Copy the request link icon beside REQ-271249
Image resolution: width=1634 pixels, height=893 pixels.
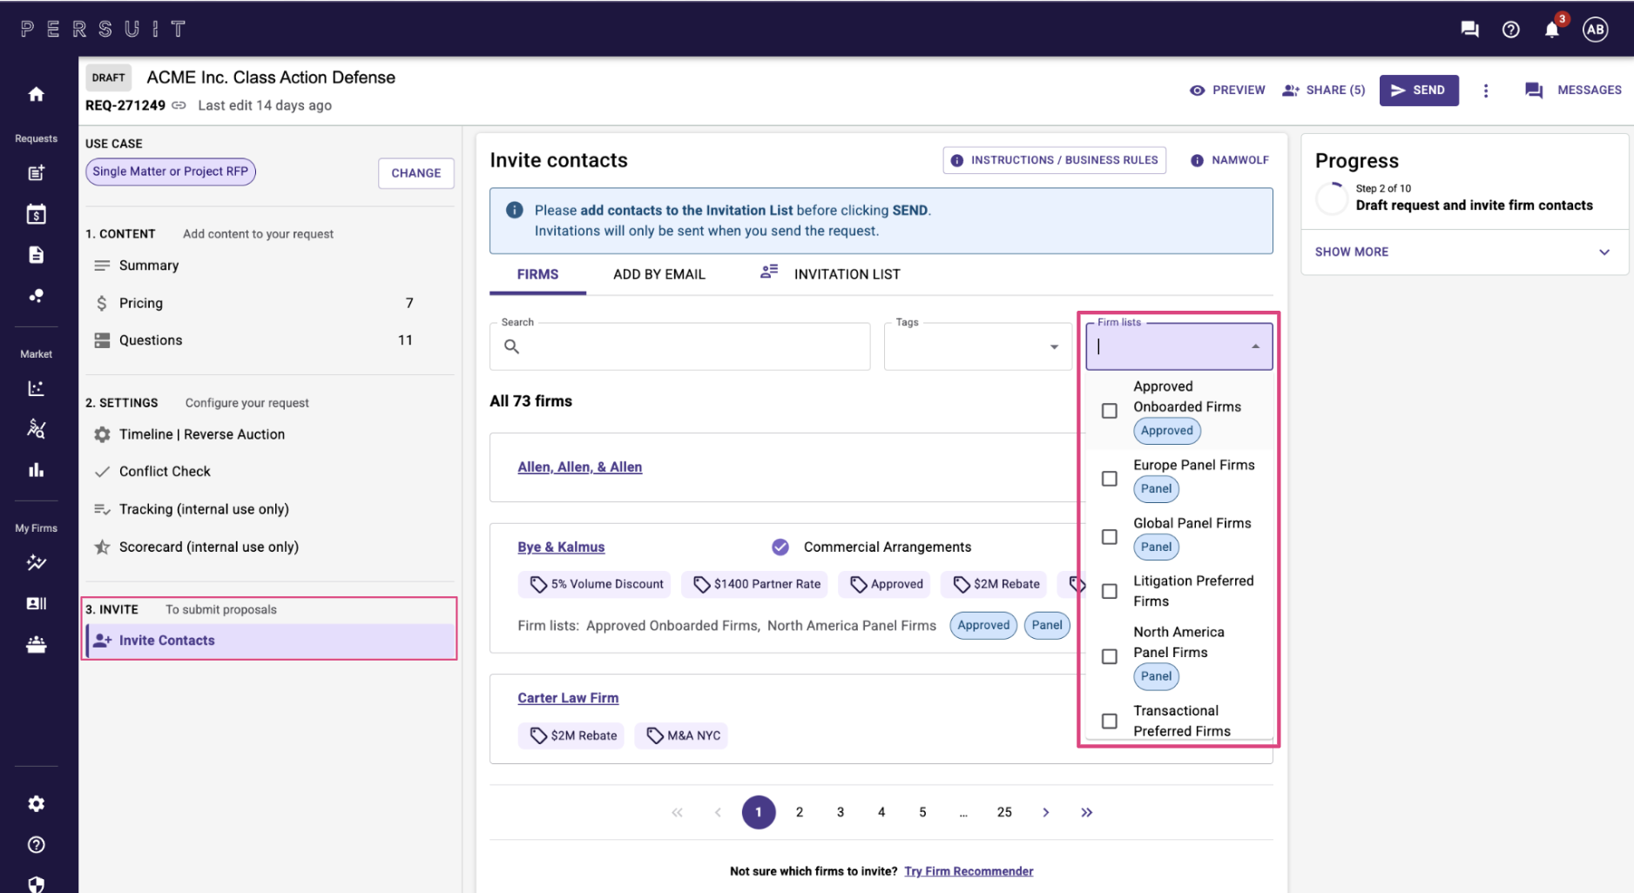point(179,105)
